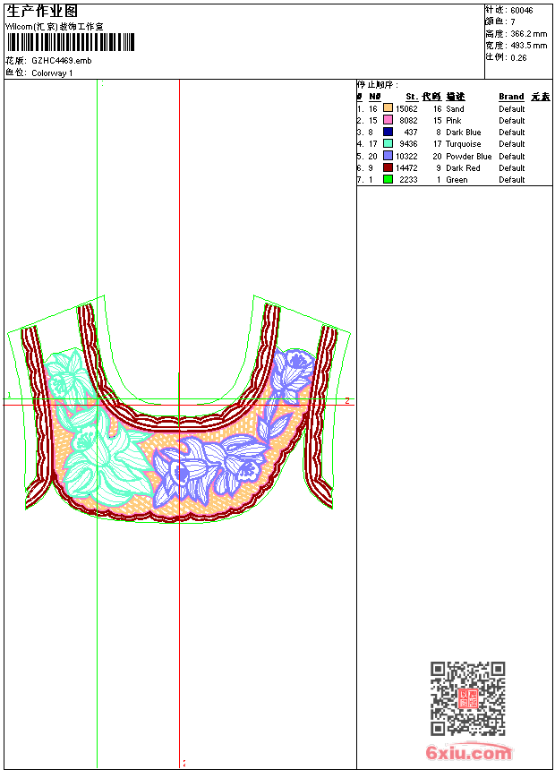
Task: Click the barcode under the studio name
Action: coord(71,42)
